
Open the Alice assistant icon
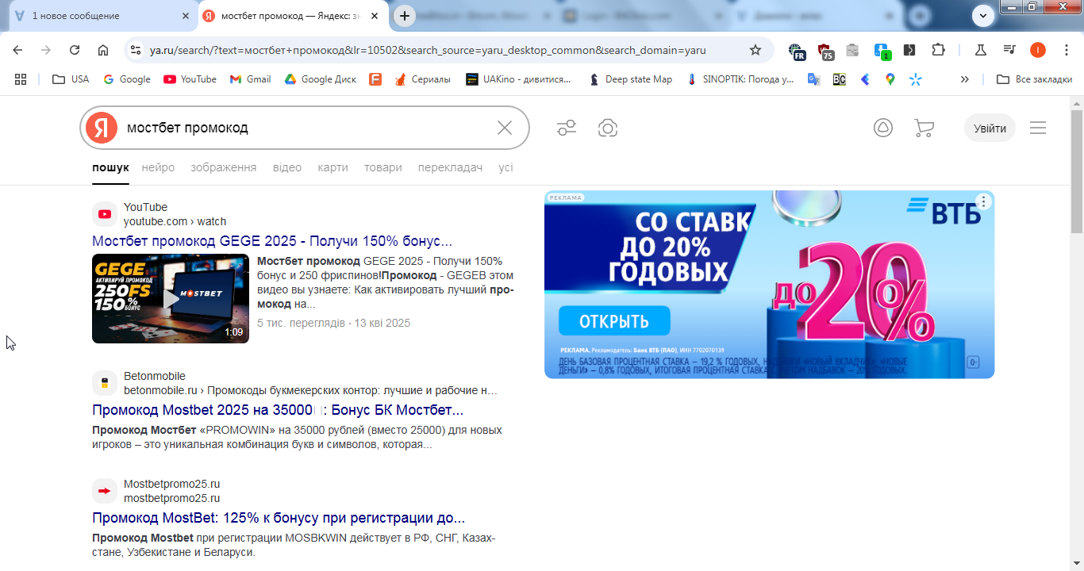[883, 128]
